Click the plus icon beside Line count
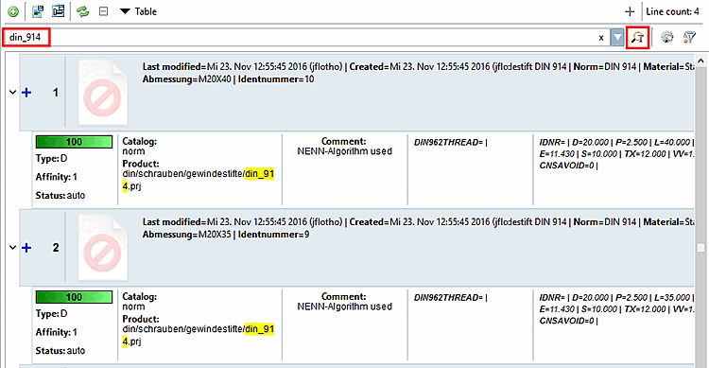 pos(630,11)
